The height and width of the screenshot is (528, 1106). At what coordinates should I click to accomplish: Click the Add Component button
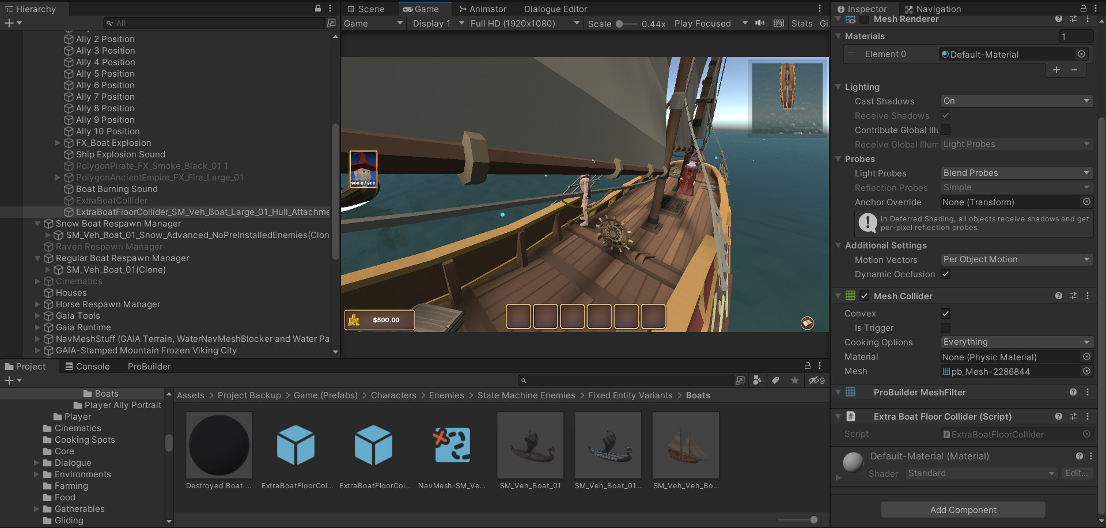pos(963,510)
